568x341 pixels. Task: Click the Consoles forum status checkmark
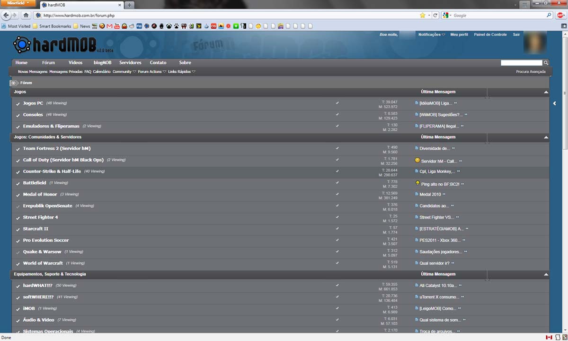point(18,115)
